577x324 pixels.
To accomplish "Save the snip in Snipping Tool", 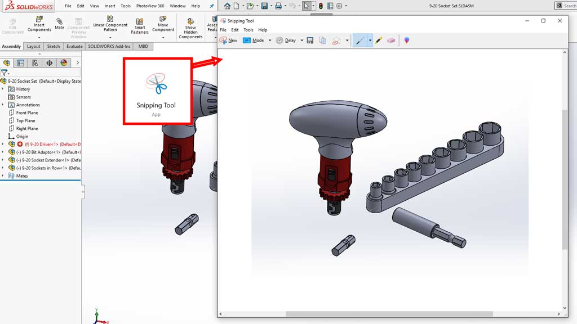I will pos(310,40).
